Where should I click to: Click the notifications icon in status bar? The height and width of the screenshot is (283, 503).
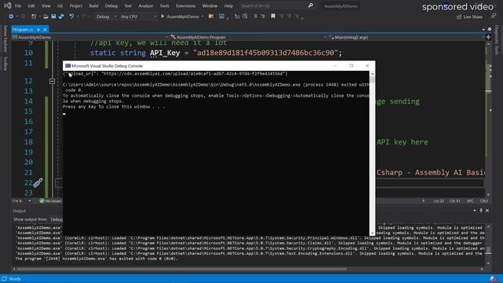494,279
